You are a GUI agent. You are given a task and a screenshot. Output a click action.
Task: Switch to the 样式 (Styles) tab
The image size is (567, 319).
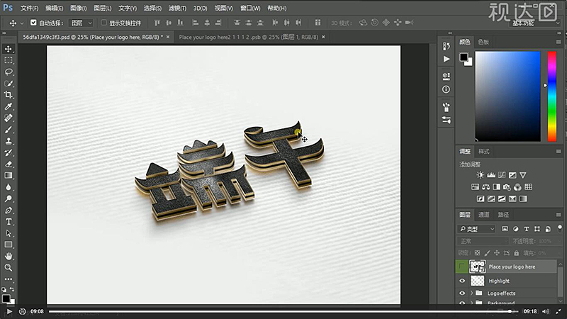[484, 151]
